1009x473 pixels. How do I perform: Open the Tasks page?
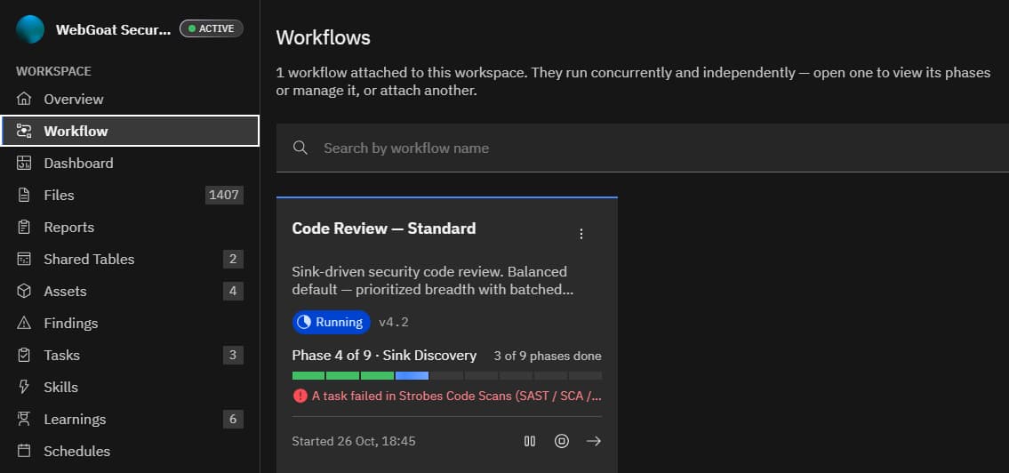click(130, 356)
